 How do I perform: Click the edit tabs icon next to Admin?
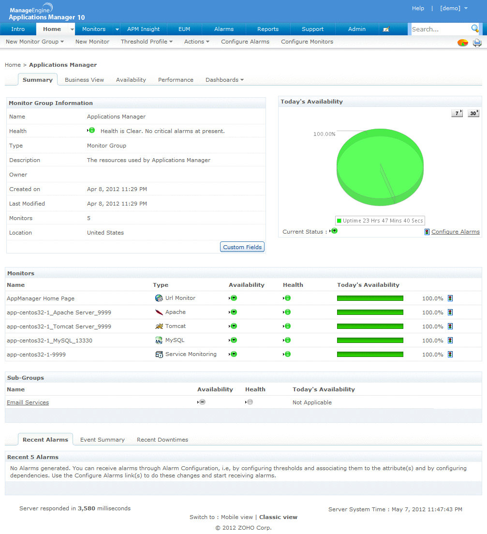(x=386, y=30)
